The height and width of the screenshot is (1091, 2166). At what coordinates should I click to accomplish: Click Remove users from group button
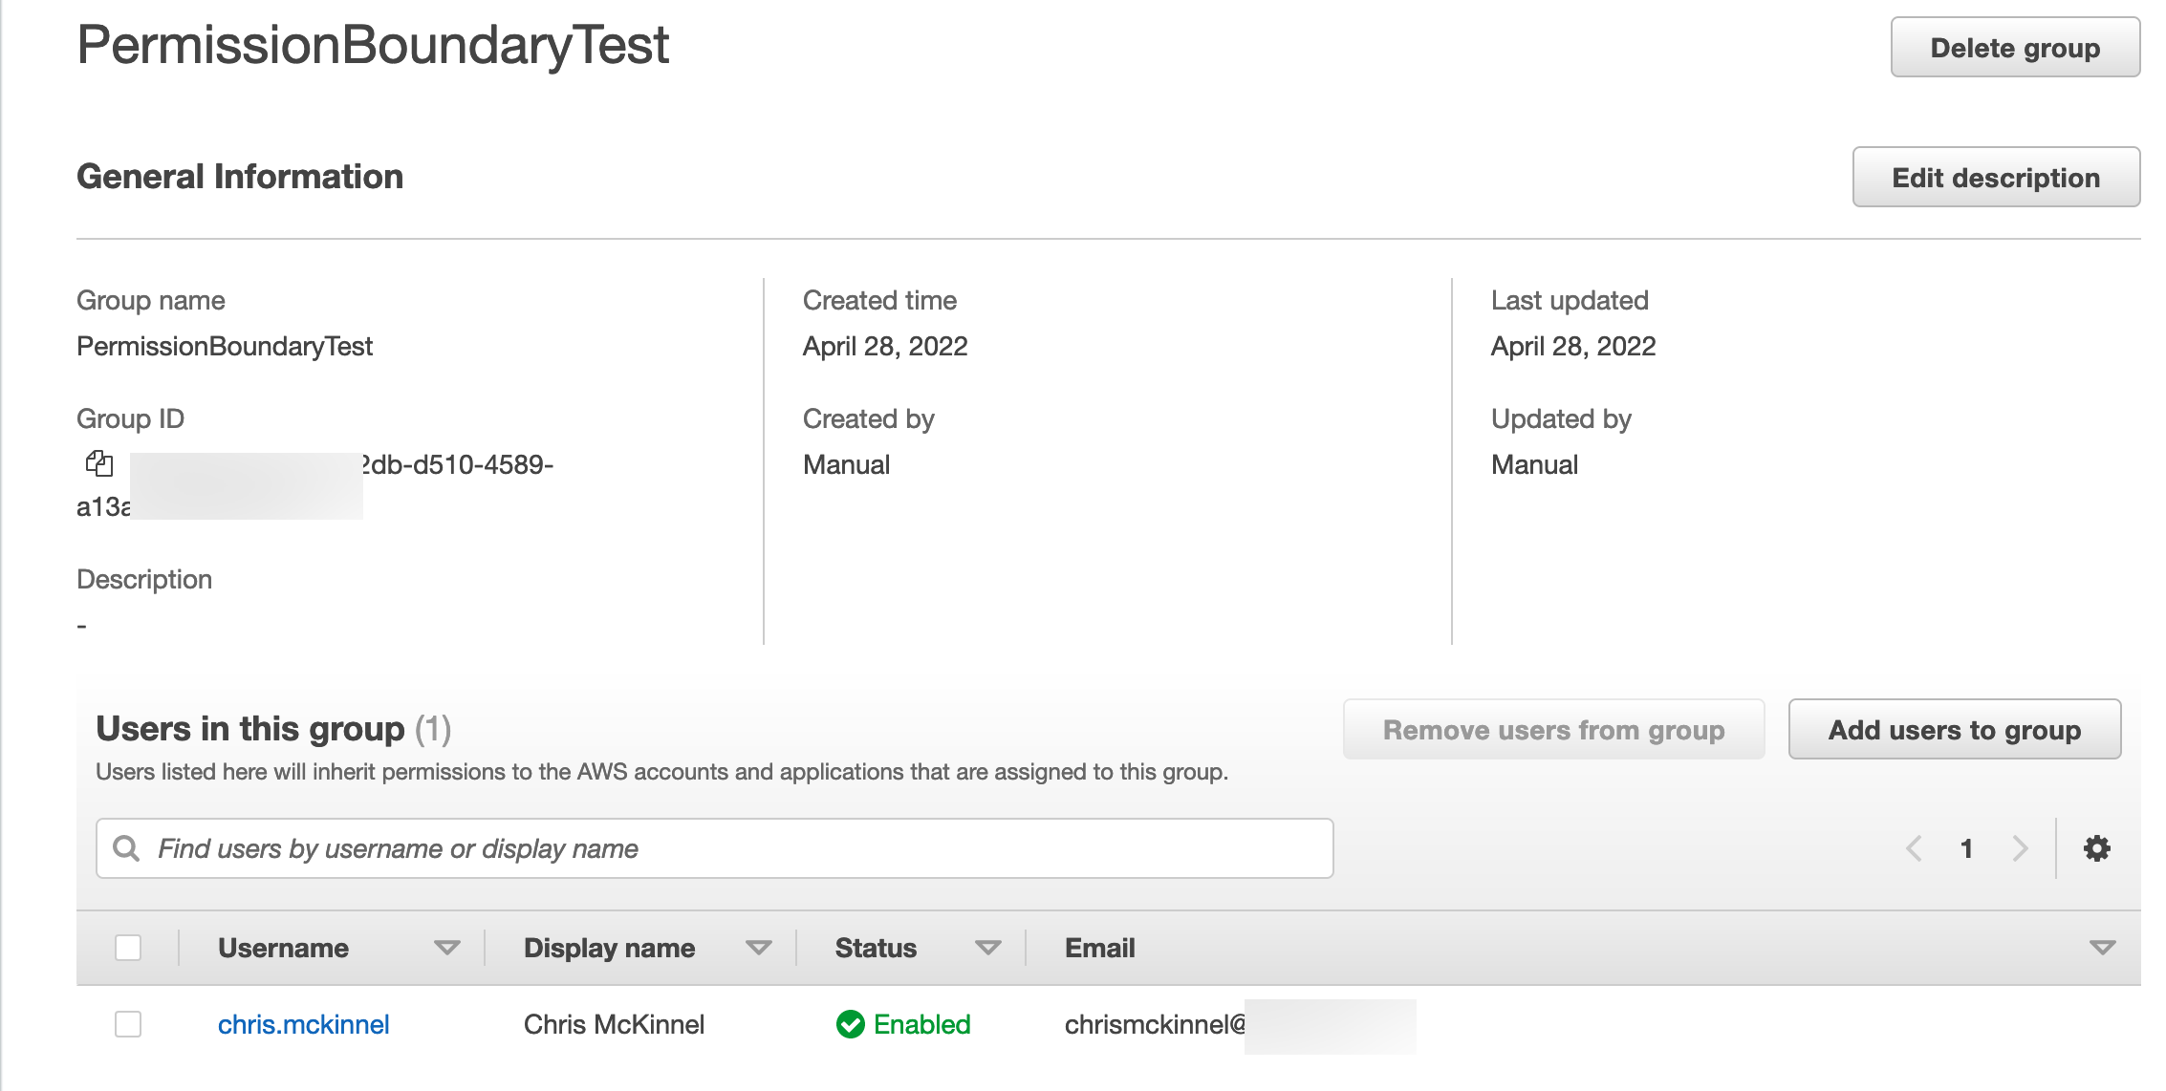1553,730
